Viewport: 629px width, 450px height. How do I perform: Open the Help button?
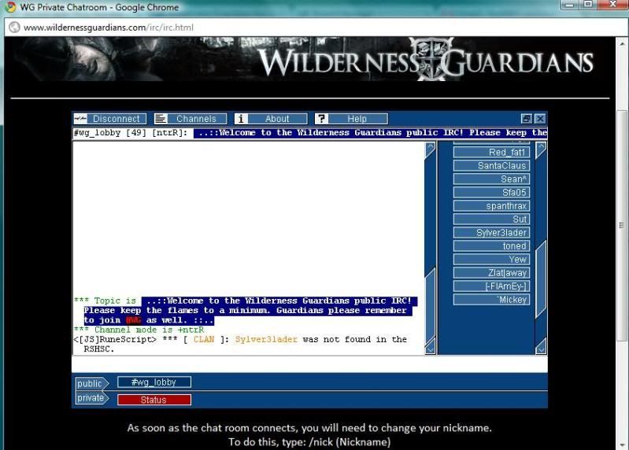click(351, 119)
